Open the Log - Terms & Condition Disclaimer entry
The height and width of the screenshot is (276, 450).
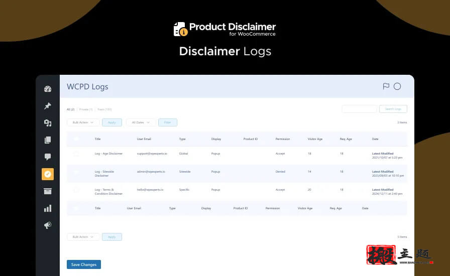108,192
